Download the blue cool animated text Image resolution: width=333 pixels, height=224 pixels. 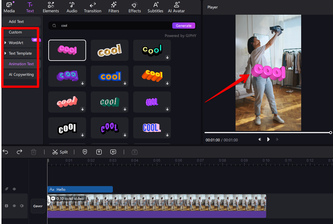[x=124, y=83]
